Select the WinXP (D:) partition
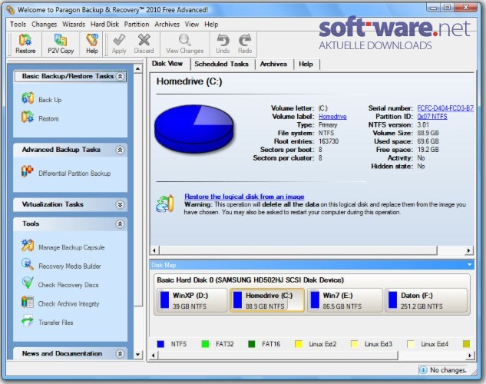 click(x=192, y=300)
